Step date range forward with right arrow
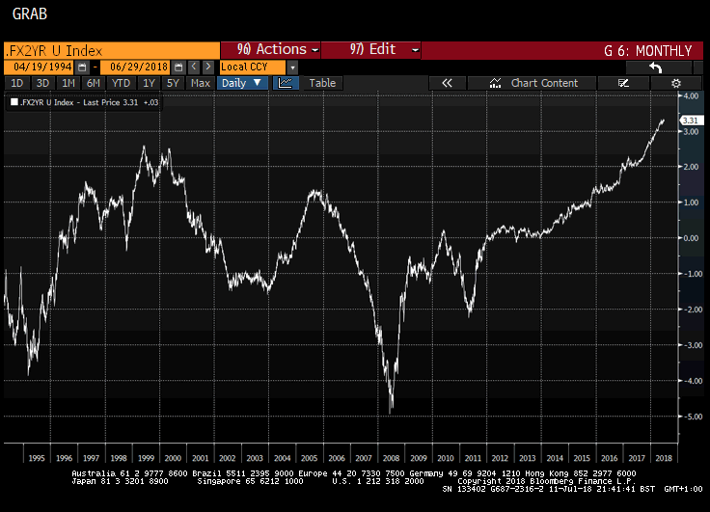Screen dimensions: 710x512 [x=208, y=67]
